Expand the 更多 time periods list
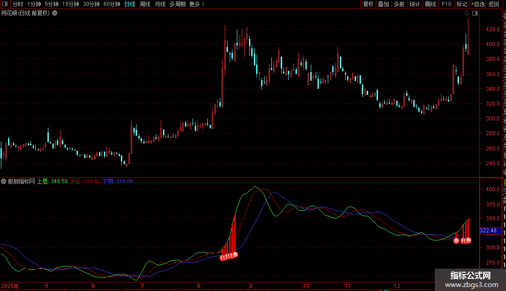This screenshot has height=291, width=506. (x=197, y=4)
